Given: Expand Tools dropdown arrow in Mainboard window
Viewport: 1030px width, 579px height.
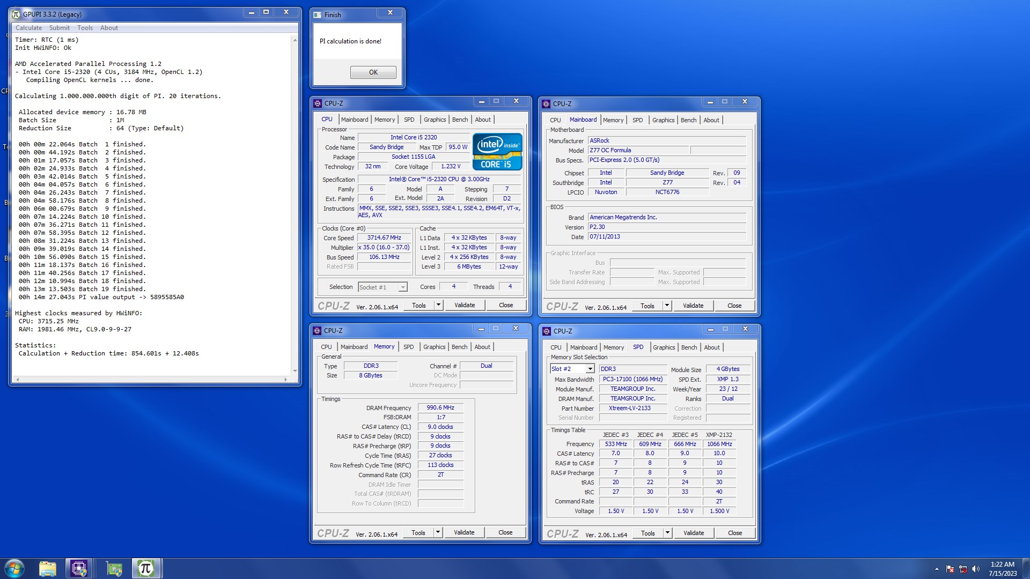Looking at the screenshot, I should point(667,306).
